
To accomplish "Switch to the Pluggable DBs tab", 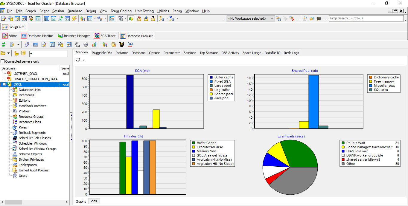I will [x=102, y=53].
